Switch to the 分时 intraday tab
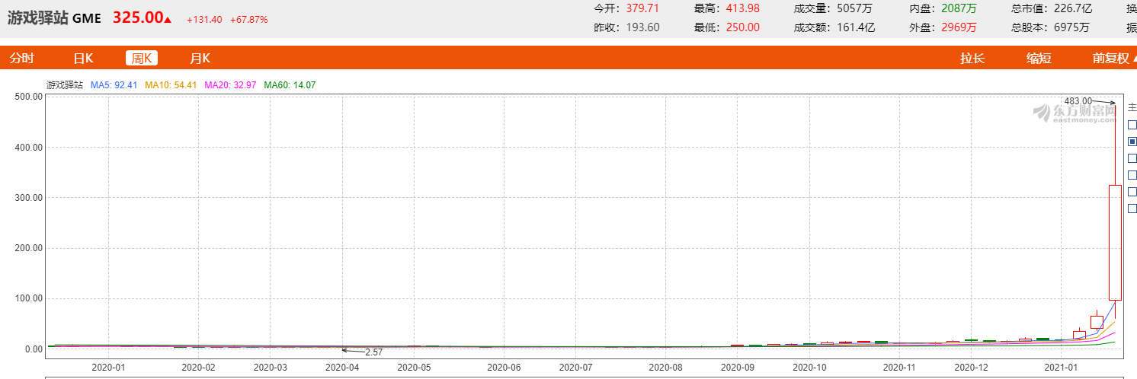This screenshot has width=1137, height=379. (x=22, y=59)
